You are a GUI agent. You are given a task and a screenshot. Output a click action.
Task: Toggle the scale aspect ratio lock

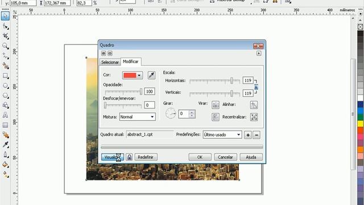pyautogui.click(x=256, y=87)
